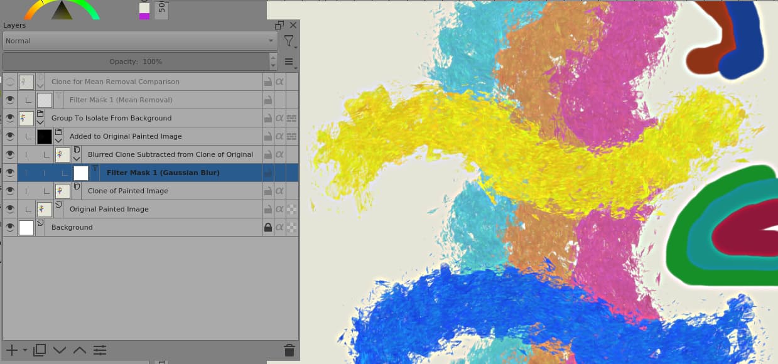Hide the Added to Original Painted Image layer
Viewport: 778px width, 364px height.
click(x=10, y=136)
